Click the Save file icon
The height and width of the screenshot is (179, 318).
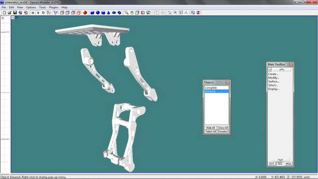[15, 13]
